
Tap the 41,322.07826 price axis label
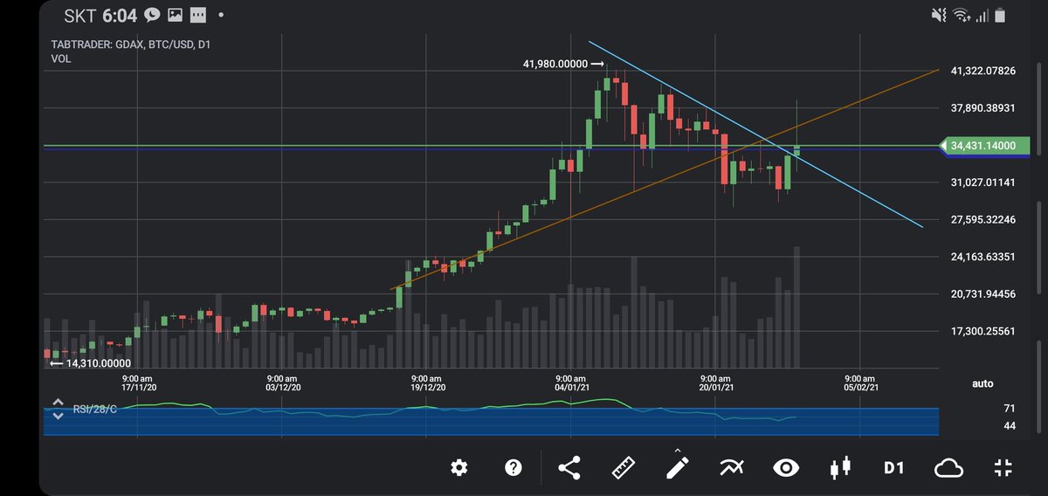pyautogui.click(x=982, y=71)
